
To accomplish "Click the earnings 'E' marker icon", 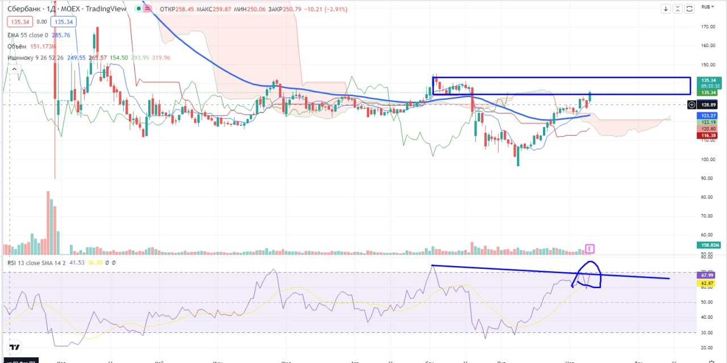I will click(590, 248).
